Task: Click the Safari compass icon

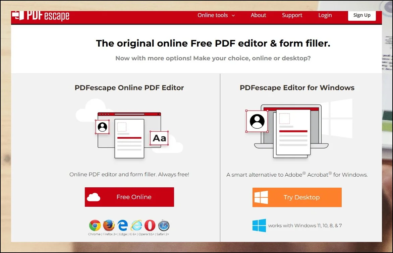Action: [164, 226]
